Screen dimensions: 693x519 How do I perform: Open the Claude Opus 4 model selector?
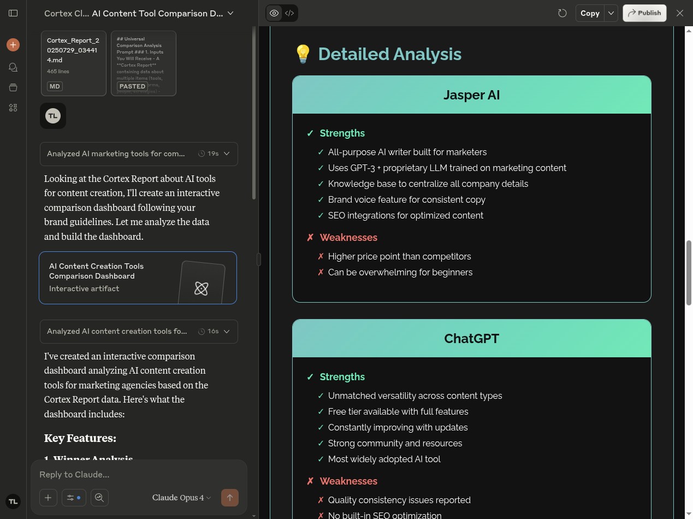click(x=181, y=498)
